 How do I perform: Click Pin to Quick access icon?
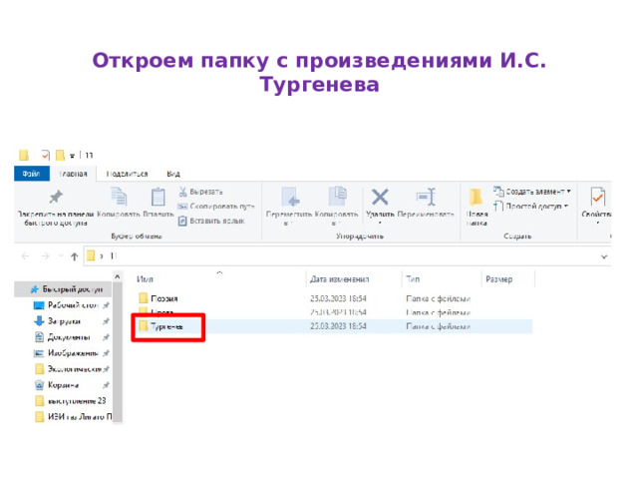[x=56, y=198]
